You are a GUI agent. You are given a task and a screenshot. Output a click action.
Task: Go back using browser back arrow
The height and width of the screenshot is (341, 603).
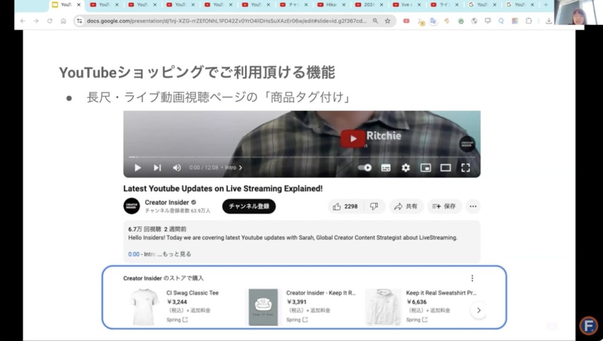pyautogui.click(x=23, y=21)
